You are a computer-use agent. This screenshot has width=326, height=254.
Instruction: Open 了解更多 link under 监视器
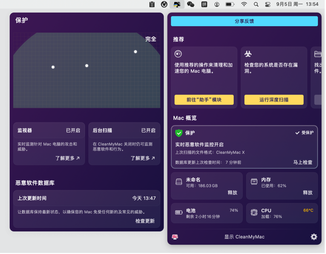(x=67, y=158)
